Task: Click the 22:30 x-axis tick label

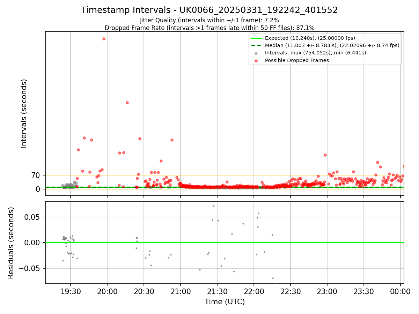Action: pyautogui.click(x=291, y=292)
